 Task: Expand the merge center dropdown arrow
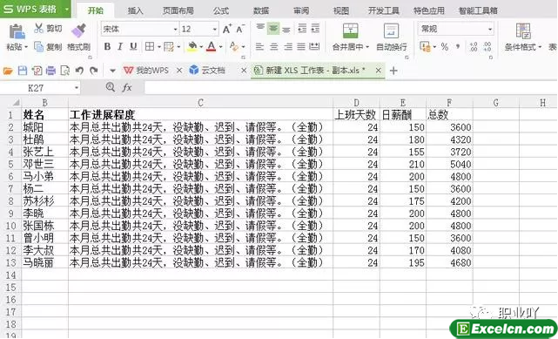[x=367, y=47]
